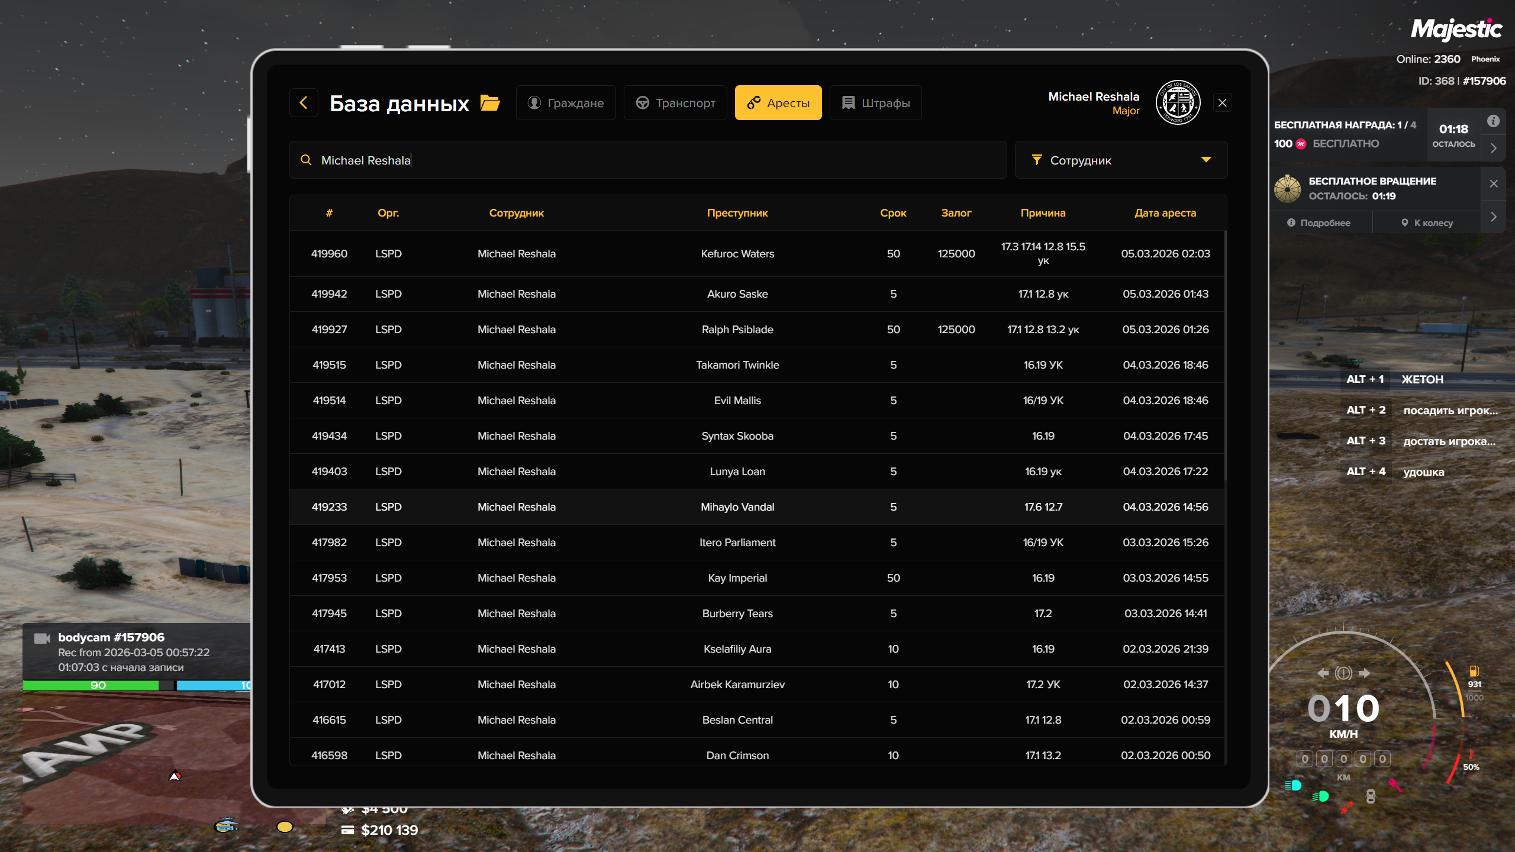The height and width of the screenshot is (852, 1515).
Task: Click the bodycam camera icon
Action: (x=41, y=638)
